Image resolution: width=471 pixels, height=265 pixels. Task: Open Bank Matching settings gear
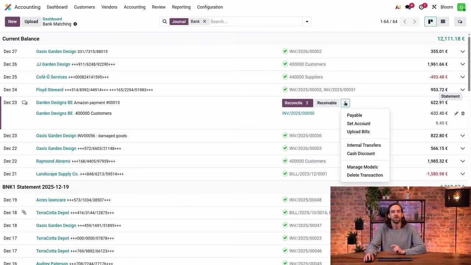coord(75,24)
